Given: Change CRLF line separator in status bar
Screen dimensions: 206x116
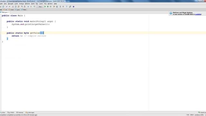Looking at the screenshot, I should pyautogui.click(x=192, y=115).
